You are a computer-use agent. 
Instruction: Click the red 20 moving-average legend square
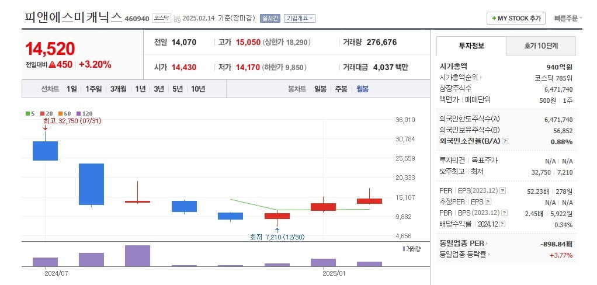click(x=42, y=113)
